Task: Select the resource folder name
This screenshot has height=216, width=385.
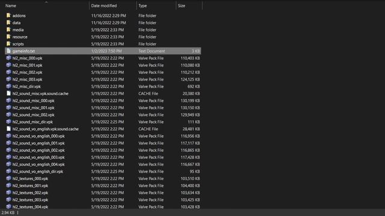Action: pos(20,37)
